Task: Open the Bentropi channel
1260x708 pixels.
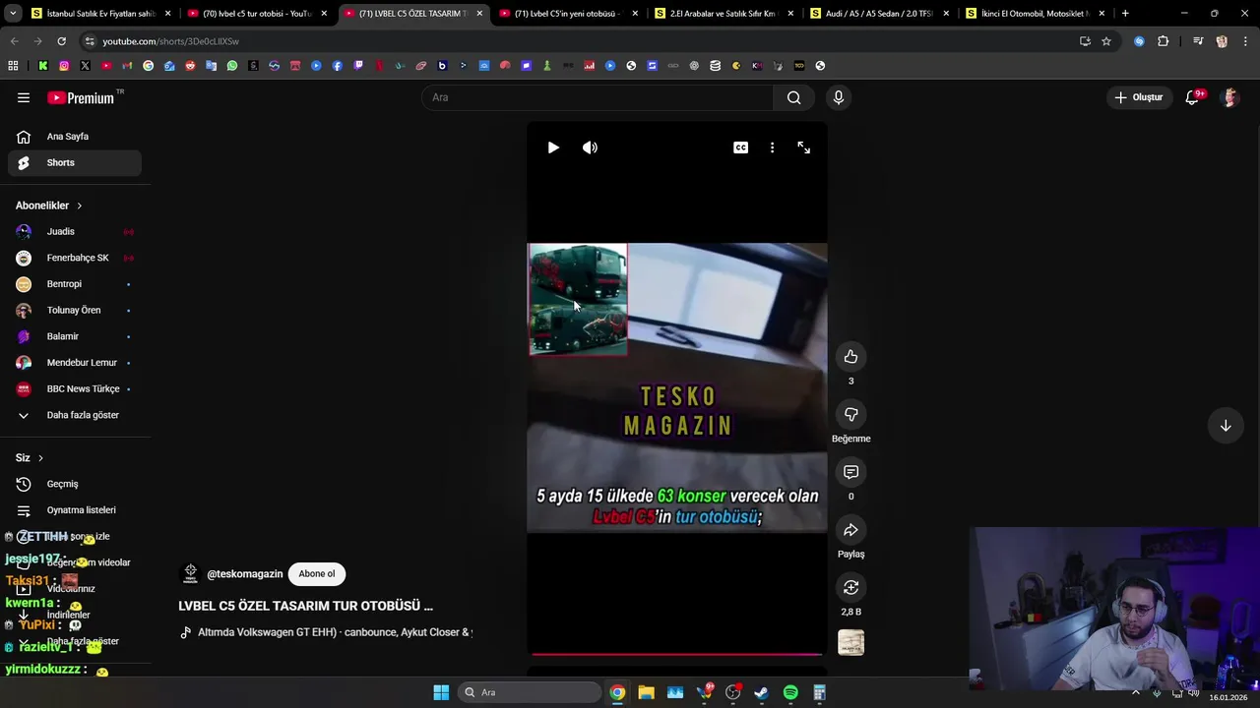Action: [75, 284]
